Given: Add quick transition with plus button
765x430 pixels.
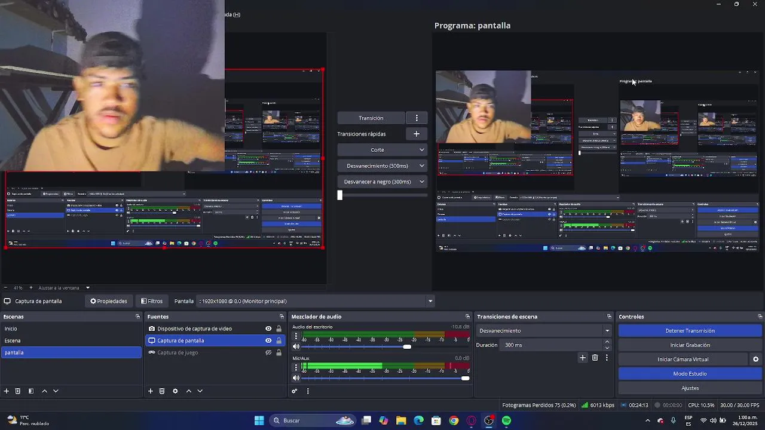Looking at the screenshot, I should (x=417, y=134).
